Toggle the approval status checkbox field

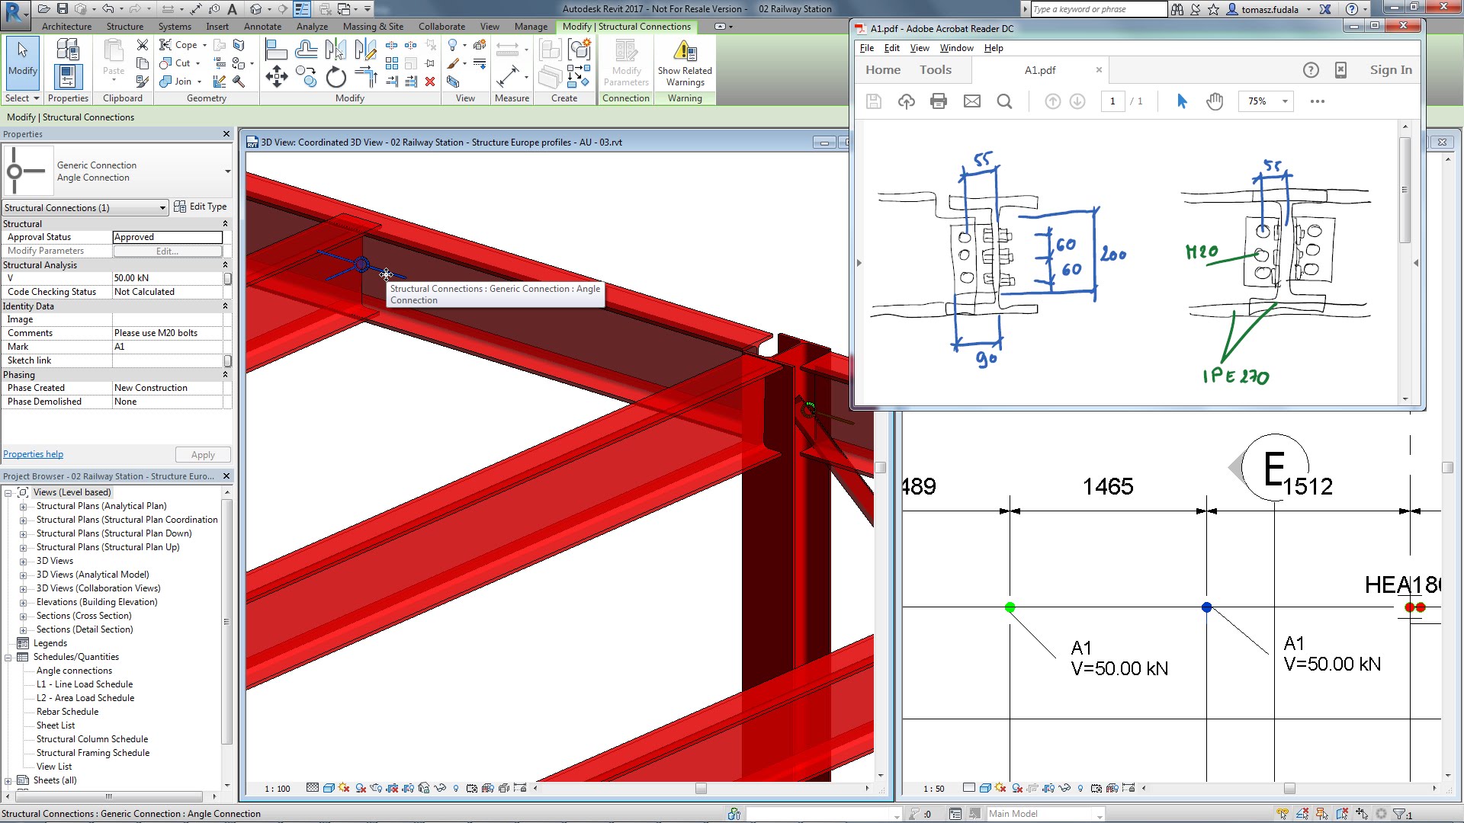[x=166, y=236]
